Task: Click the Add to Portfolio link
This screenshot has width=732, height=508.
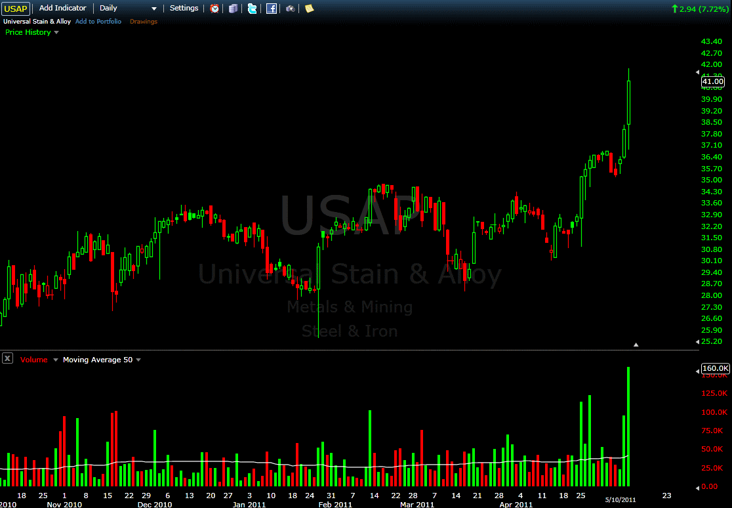Action: coord(98,22)
